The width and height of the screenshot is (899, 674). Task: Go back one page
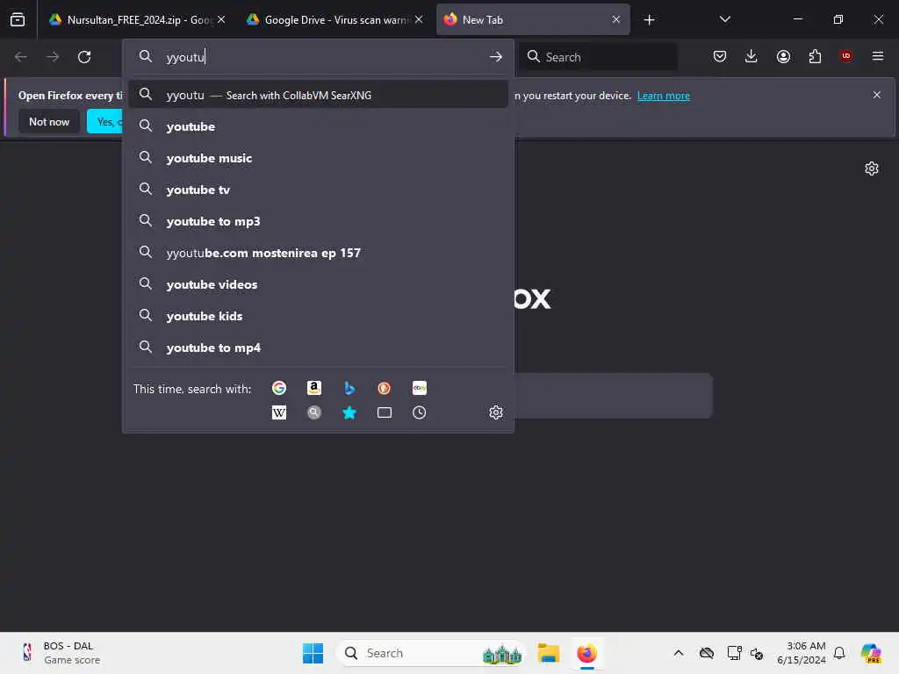pos(21,57)
